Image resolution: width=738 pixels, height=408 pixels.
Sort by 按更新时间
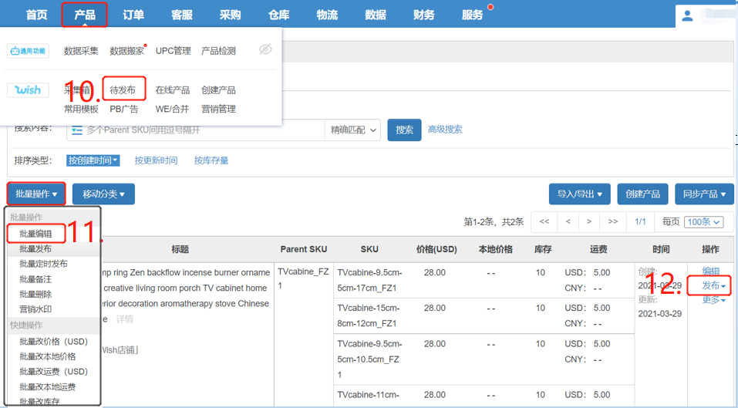point(156,160)
